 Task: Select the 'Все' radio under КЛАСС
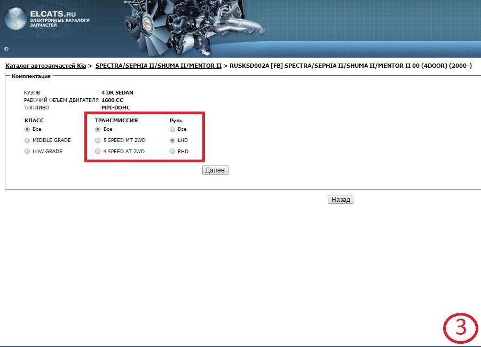coord(27,129)
